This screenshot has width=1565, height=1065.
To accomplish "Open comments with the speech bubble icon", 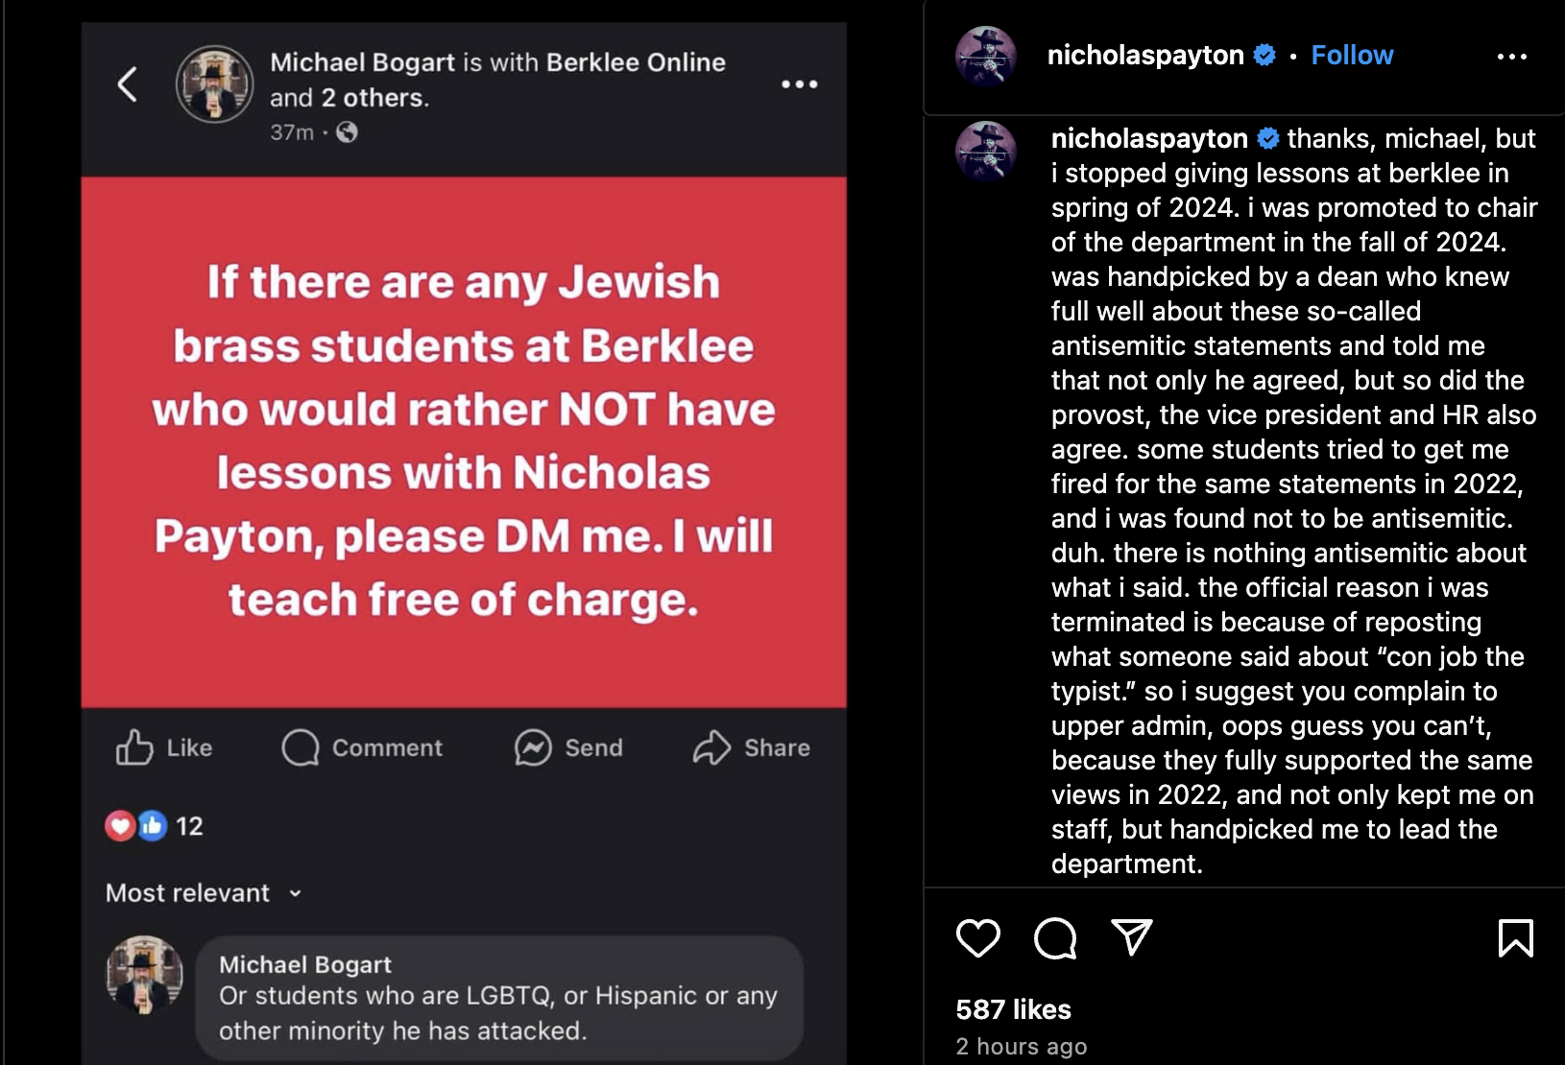I will pyautogui.click(x=1054, y=937).
